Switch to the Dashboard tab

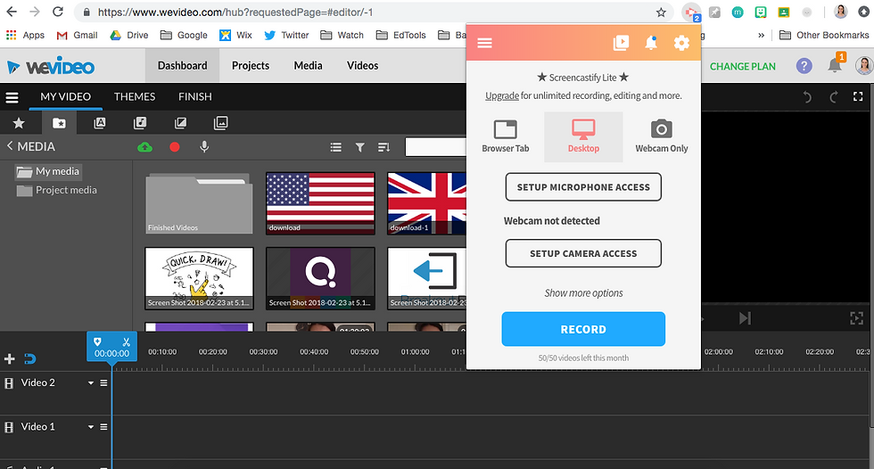pyautogui.click(x=182, y=66)
